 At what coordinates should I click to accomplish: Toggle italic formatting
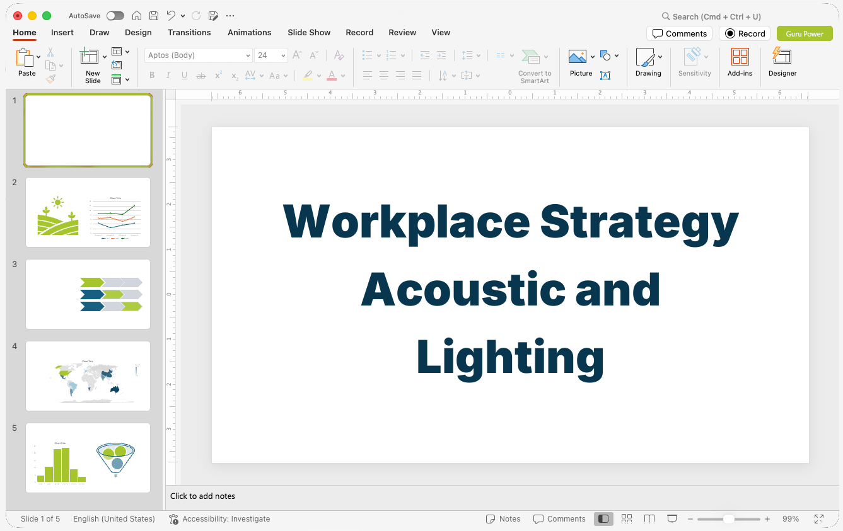tap(168, 76)
